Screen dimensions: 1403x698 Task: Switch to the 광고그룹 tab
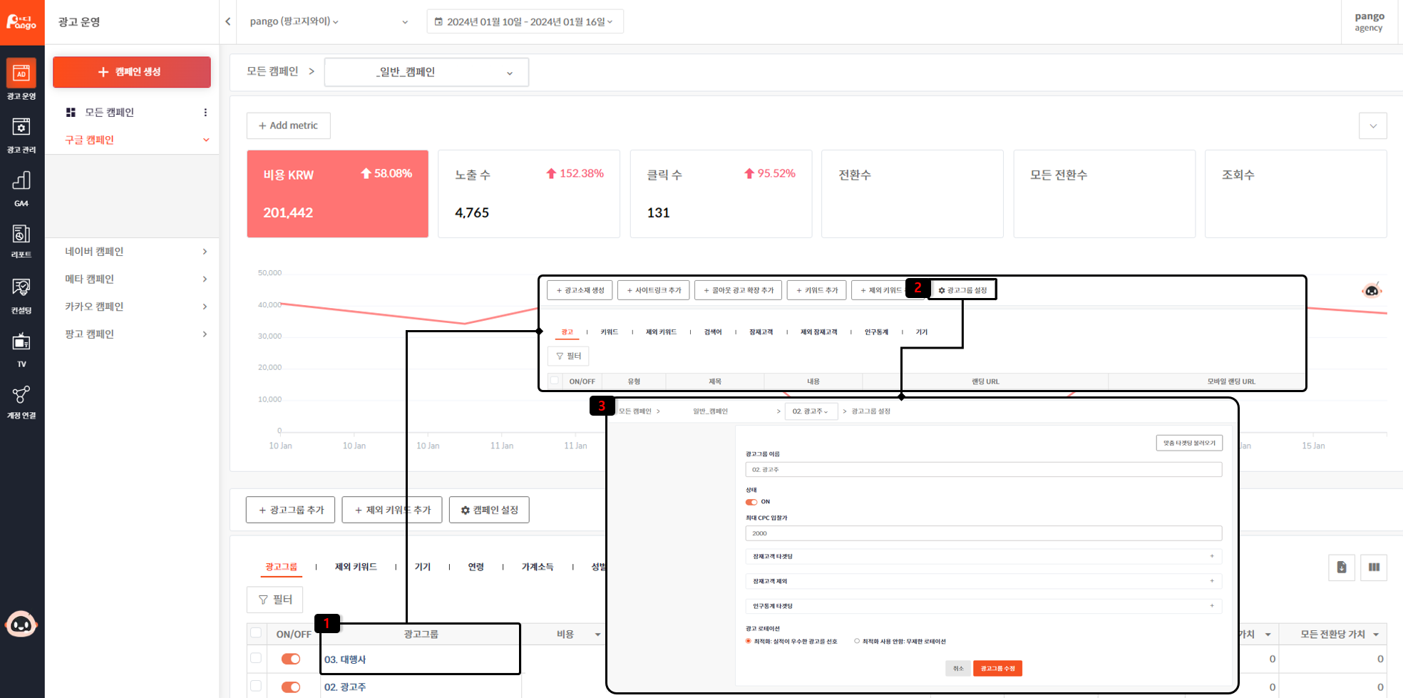click(x=282, y=567)
